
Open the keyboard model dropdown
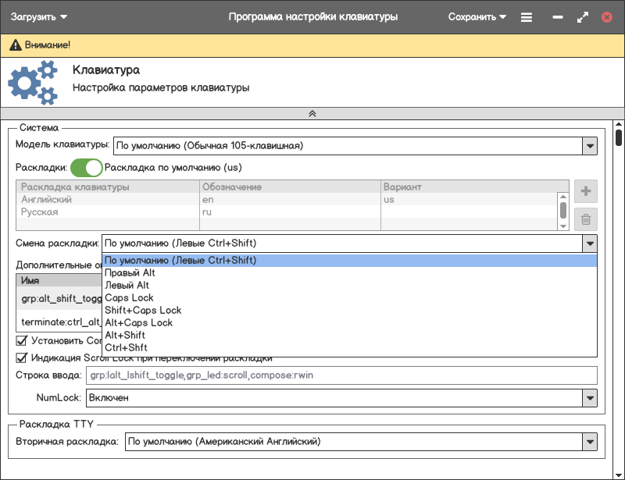click(x=589, y=145)
